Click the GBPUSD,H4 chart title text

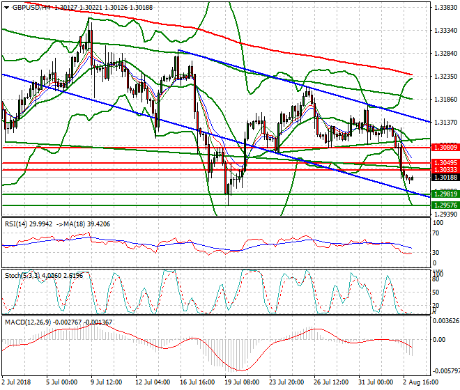tap(31, 8)
